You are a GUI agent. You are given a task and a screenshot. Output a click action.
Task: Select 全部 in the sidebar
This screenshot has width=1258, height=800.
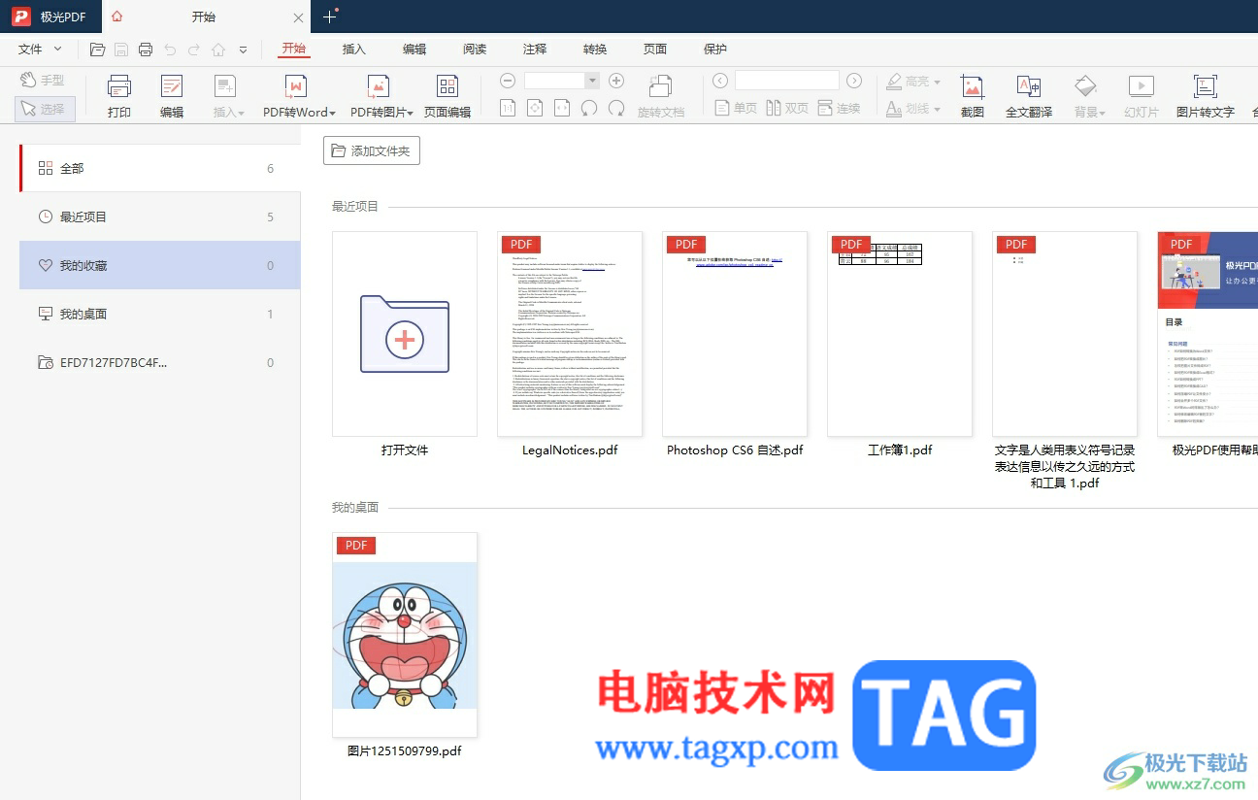point(160,168)
